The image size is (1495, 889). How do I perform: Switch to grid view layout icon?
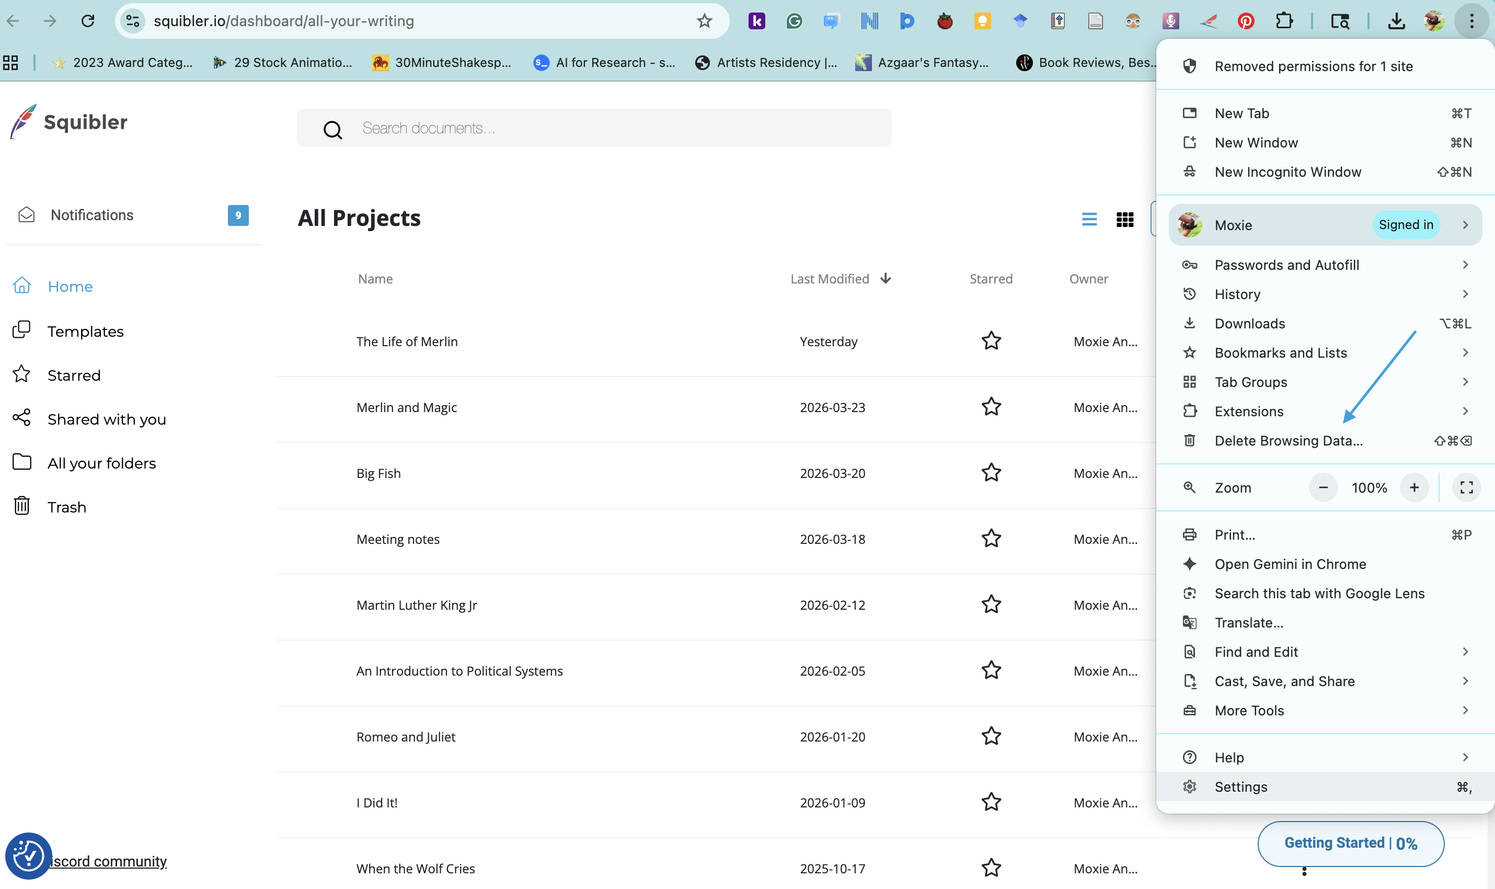[x=1124, y=220]
